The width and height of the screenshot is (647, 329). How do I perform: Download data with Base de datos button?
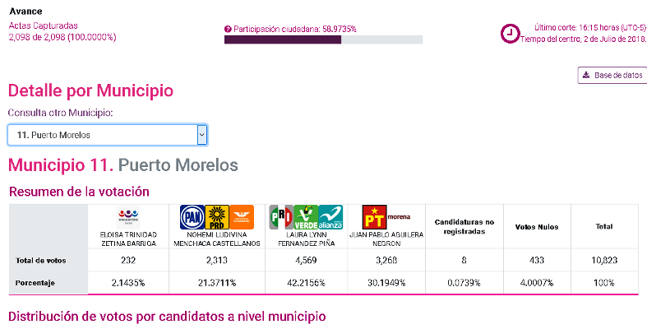(612, 76)
